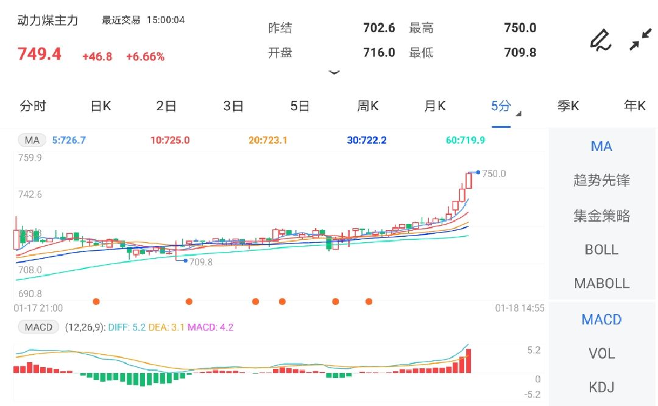Select the 2日 chart tab
The width and height of the screenshot is (658, 406).
(x=166, y=106)
